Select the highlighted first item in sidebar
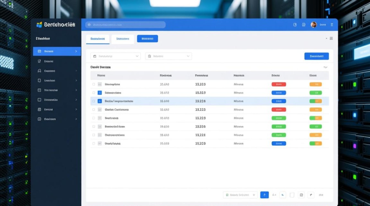Screen dimensions: 370x206 [57, 51]
